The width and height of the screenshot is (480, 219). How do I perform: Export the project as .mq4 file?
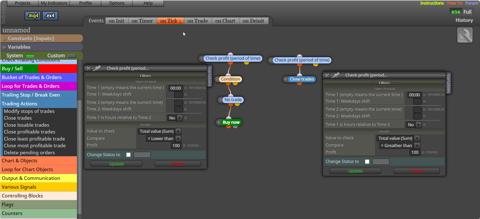click(x=33, y=16)
